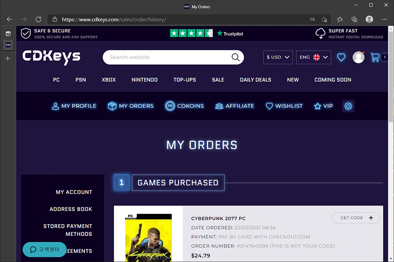Open account settings gear icon

pos(348,106)
